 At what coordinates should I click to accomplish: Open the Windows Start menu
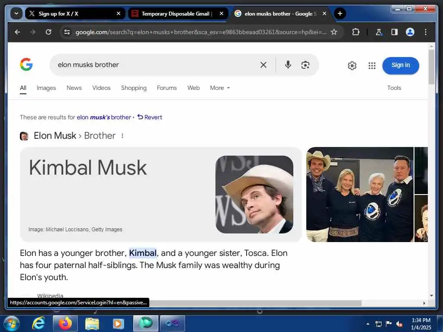pyautogui.click(x=11, y=323)
